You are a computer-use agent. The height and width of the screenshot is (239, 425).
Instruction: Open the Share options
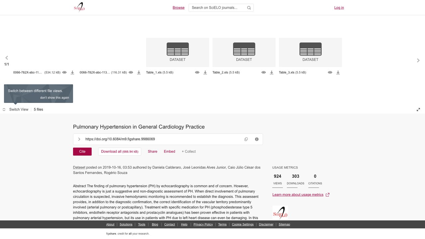click(152, 151)
